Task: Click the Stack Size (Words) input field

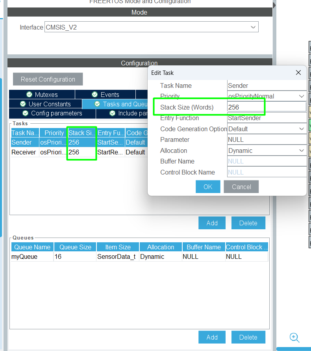Action: coord(266,107)
